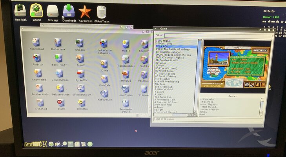The width and height of the screenshot is (286, 157).
Task: Select the HydraCastle Labyrinth icon
Action: [104, 44]
